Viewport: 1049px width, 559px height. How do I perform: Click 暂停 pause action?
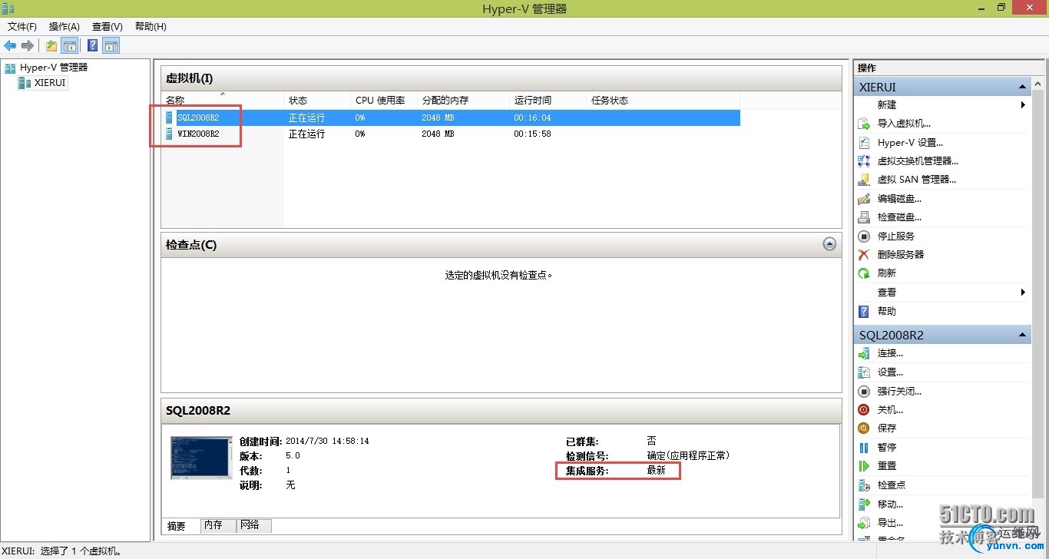pos(886,447)
